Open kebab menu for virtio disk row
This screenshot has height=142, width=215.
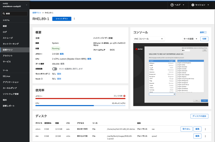click(205, 136)
